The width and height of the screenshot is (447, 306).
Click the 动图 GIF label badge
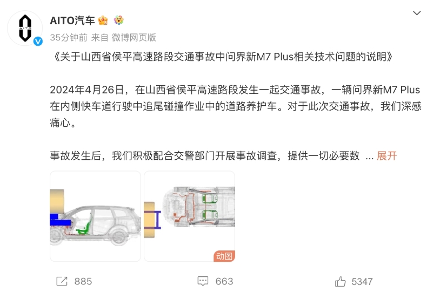point(224,256)
